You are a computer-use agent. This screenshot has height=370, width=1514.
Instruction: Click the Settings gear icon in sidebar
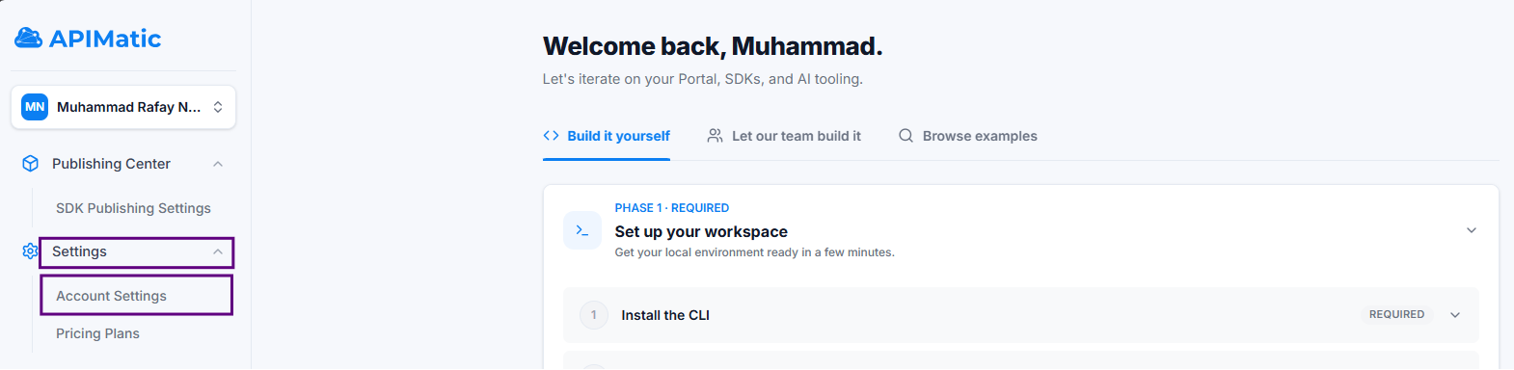click(30, 251)
